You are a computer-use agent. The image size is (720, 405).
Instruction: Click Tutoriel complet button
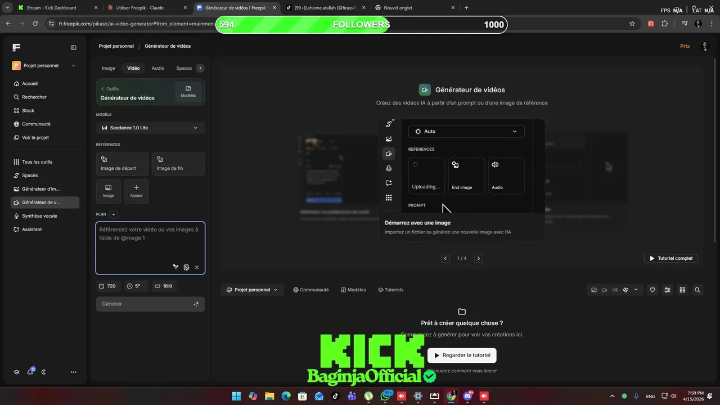coord(670,258)
